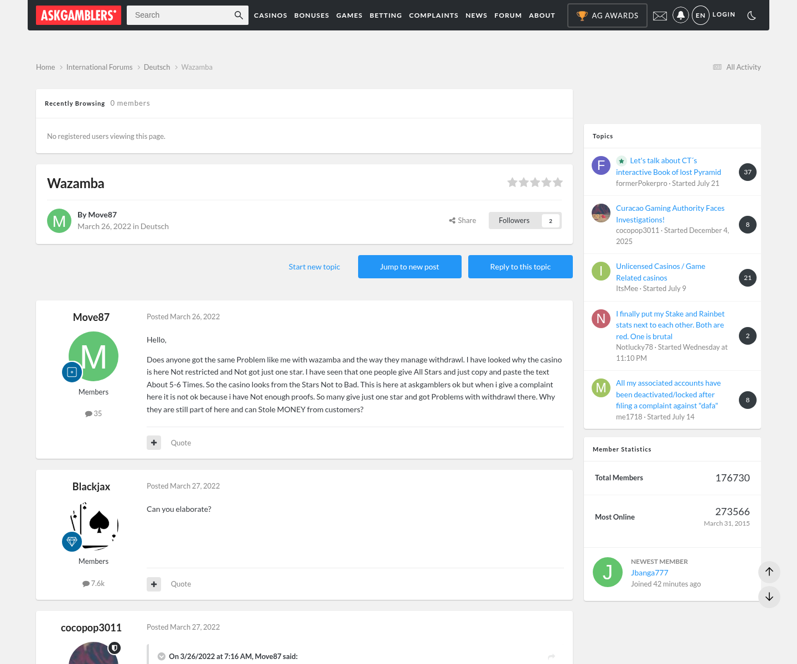Click Jbanga777's green J avatar
This screenshot has width=797, height=664.
click(x=608, y=572)
